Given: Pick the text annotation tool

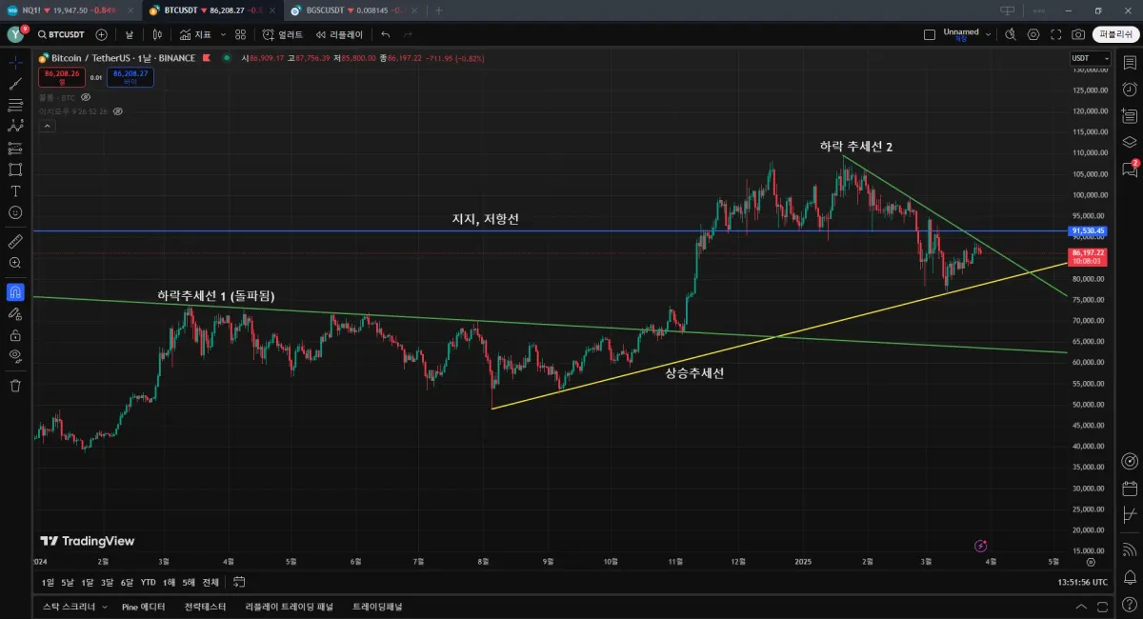Looking at the screenshot, I should 15,190.
